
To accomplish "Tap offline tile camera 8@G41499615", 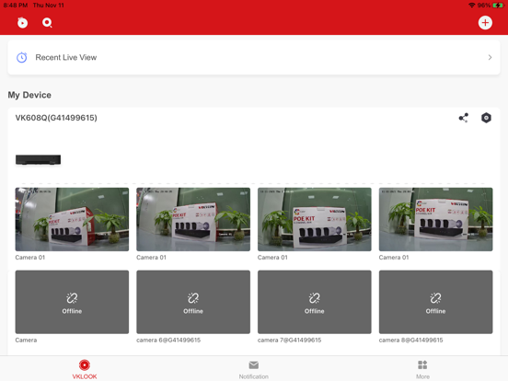I will [435, 302].
